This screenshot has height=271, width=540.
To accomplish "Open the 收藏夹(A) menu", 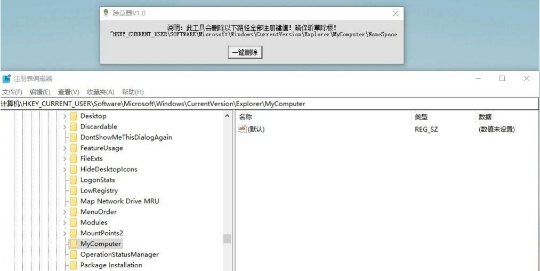I will point(101,92).
